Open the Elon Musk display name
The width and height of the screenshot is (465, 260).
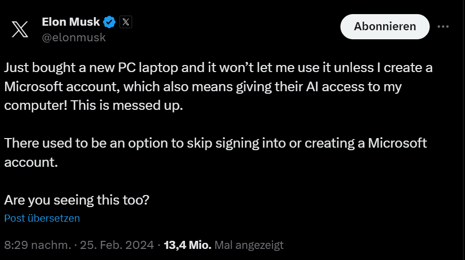71,22
